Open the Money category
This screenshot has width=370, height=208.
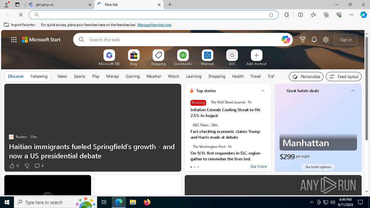(x=112, y=76)
